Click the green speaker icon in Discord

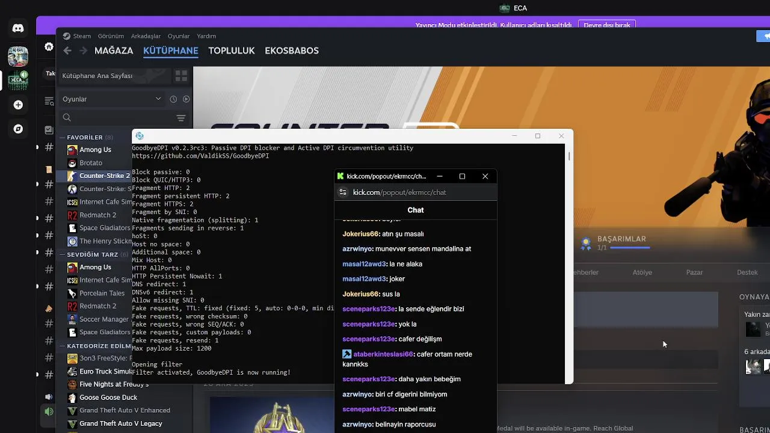pos(49,412)
